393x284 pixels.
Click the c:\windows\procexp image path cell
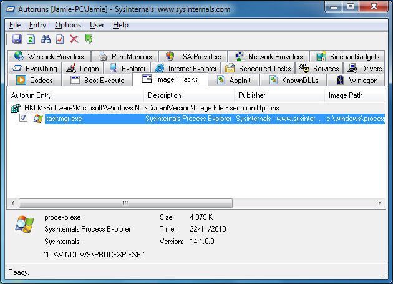pos(356,119)
